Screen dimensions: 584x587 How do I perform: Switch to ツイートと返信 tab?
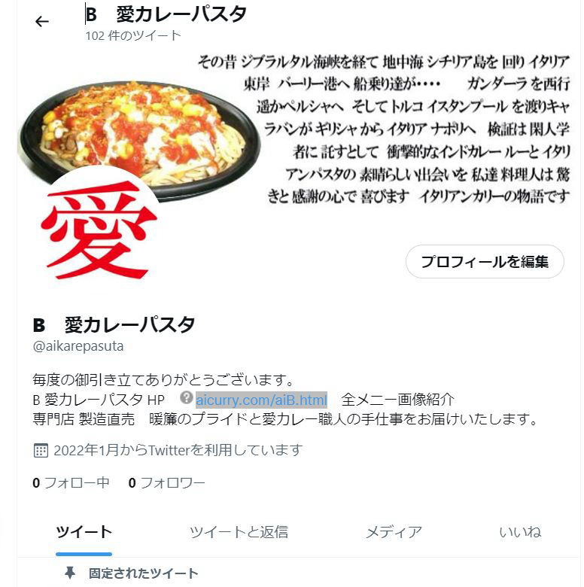[x=239, y=532]
